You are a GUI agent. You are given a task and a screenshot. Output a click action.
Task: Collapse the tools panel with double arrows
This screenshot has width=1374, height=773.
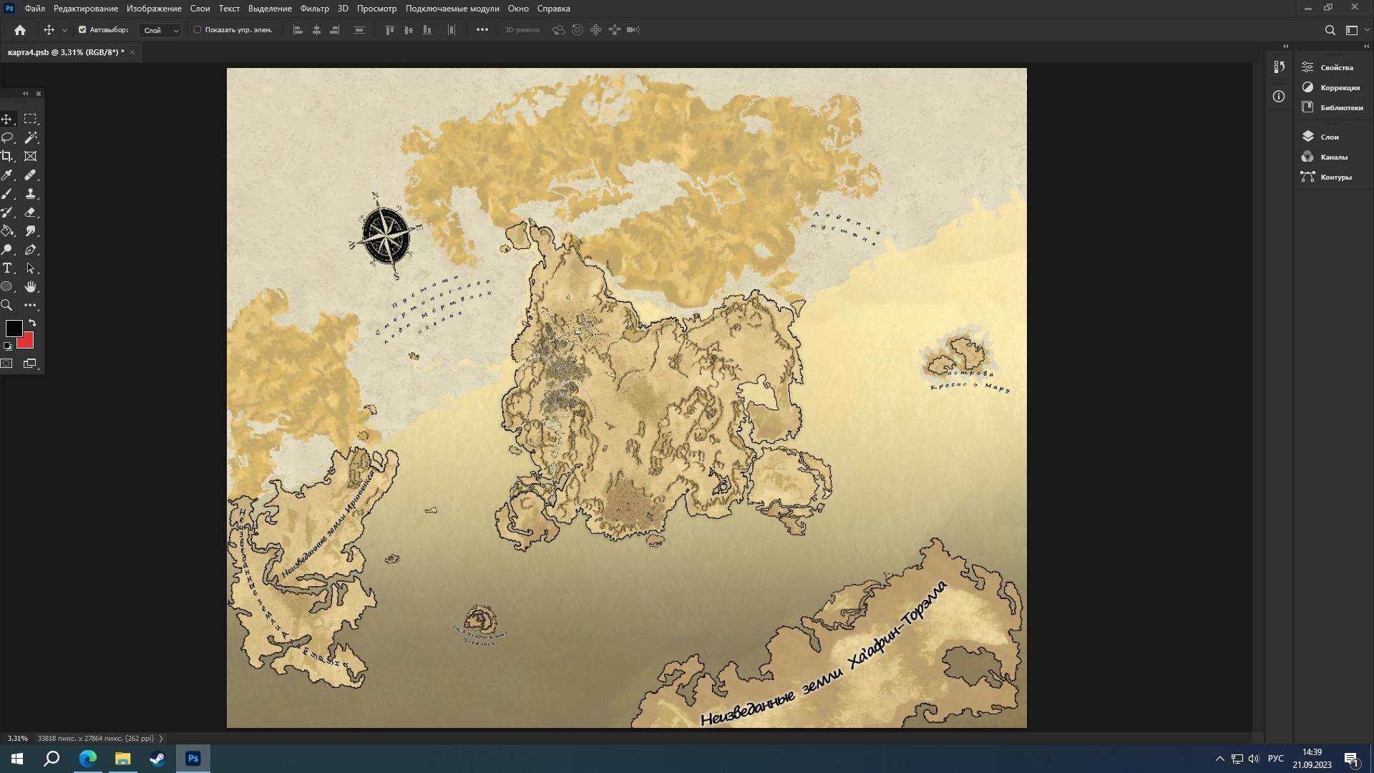[x=26, y=94]
